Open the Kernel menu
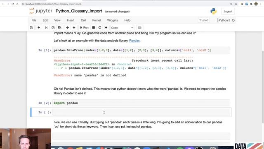This screenshot has width=264, height=149. [97, 20]
